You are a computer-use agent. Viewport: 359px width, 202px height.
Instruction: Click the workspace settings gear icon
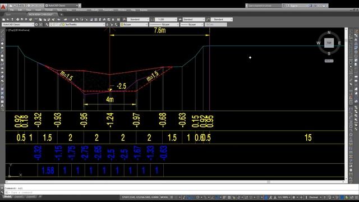pyautogui.click(x=36, y=25)
